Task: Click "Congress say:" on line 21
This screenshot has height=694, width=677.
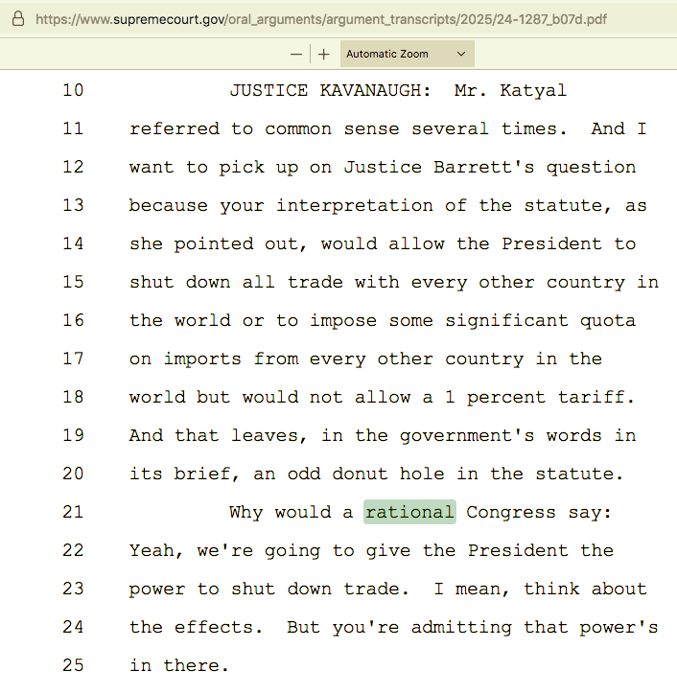Action: 539,513
